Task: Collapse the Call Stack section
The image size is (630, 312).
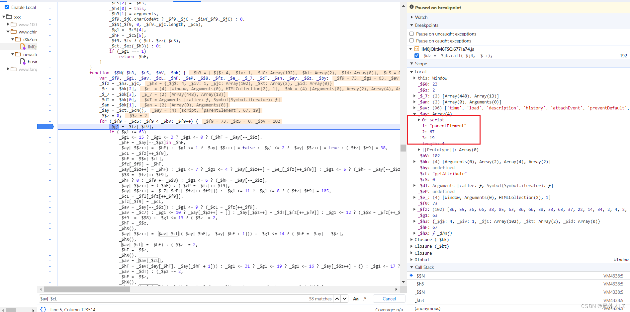Action: pyautogui.click(x=412, y=267)
